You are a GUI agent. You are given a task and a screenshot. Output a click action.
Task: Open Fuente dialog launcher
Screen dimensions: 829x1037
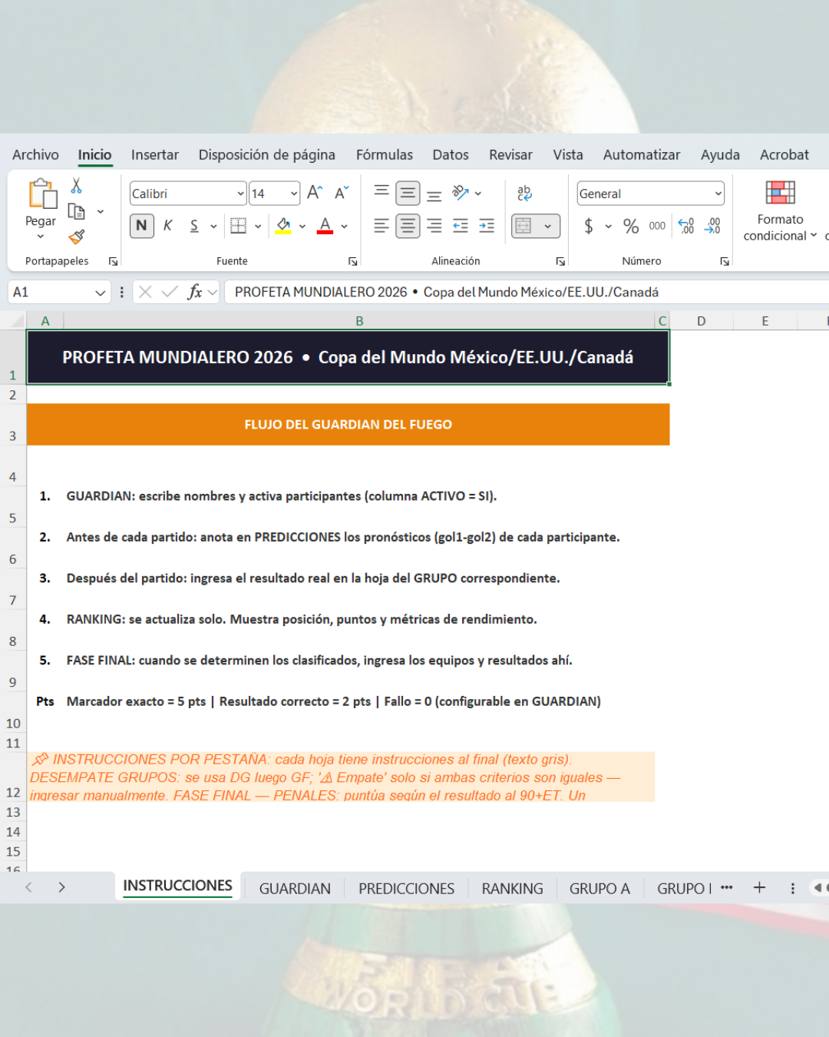point(353,262)
